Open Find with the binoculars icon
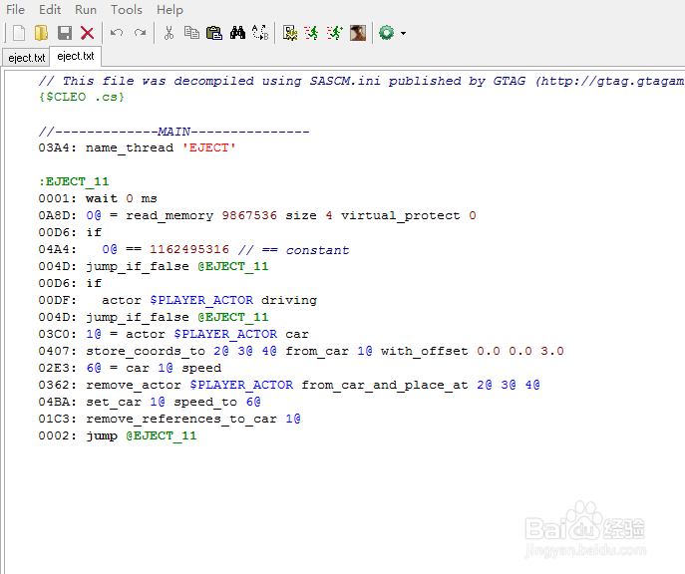The height and width of the screenshot is (574, 685). click(x=237, y=33)
